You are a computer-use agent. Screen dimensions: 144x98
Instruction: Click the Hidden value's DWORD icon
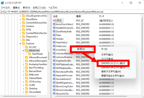(54, 39)
